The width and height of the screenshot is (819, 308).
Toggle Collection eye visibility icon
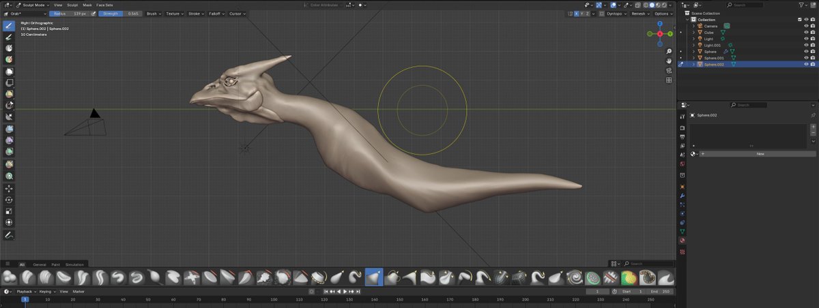tap(806, 20)
